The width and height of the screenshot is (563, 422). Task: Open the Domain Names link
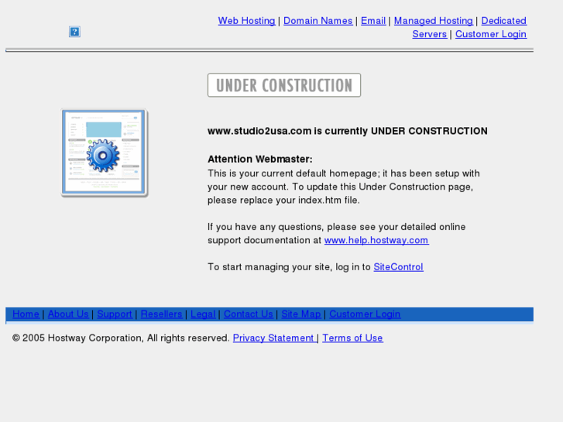(318, 21)
